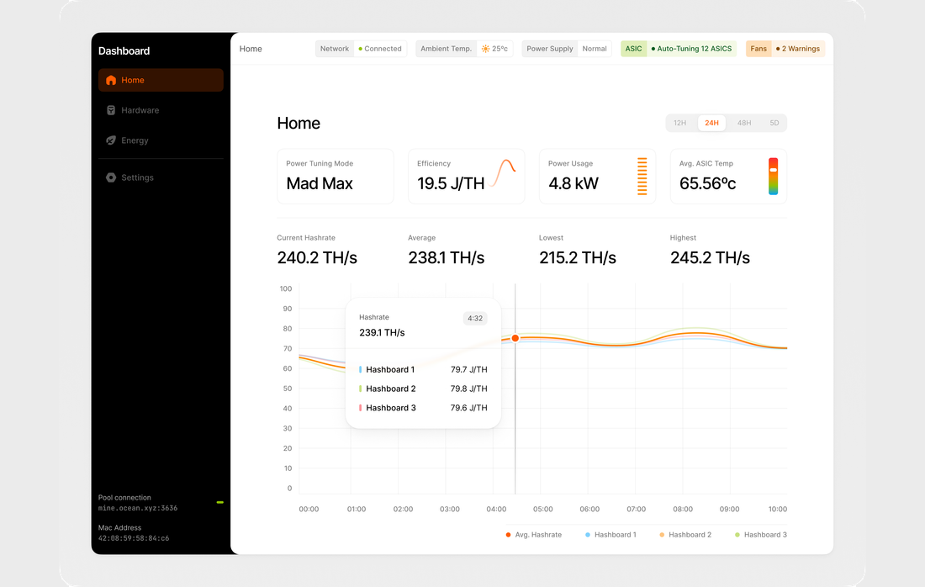
Task: Open the Hardware section from the sidebar
Action: 111,110
